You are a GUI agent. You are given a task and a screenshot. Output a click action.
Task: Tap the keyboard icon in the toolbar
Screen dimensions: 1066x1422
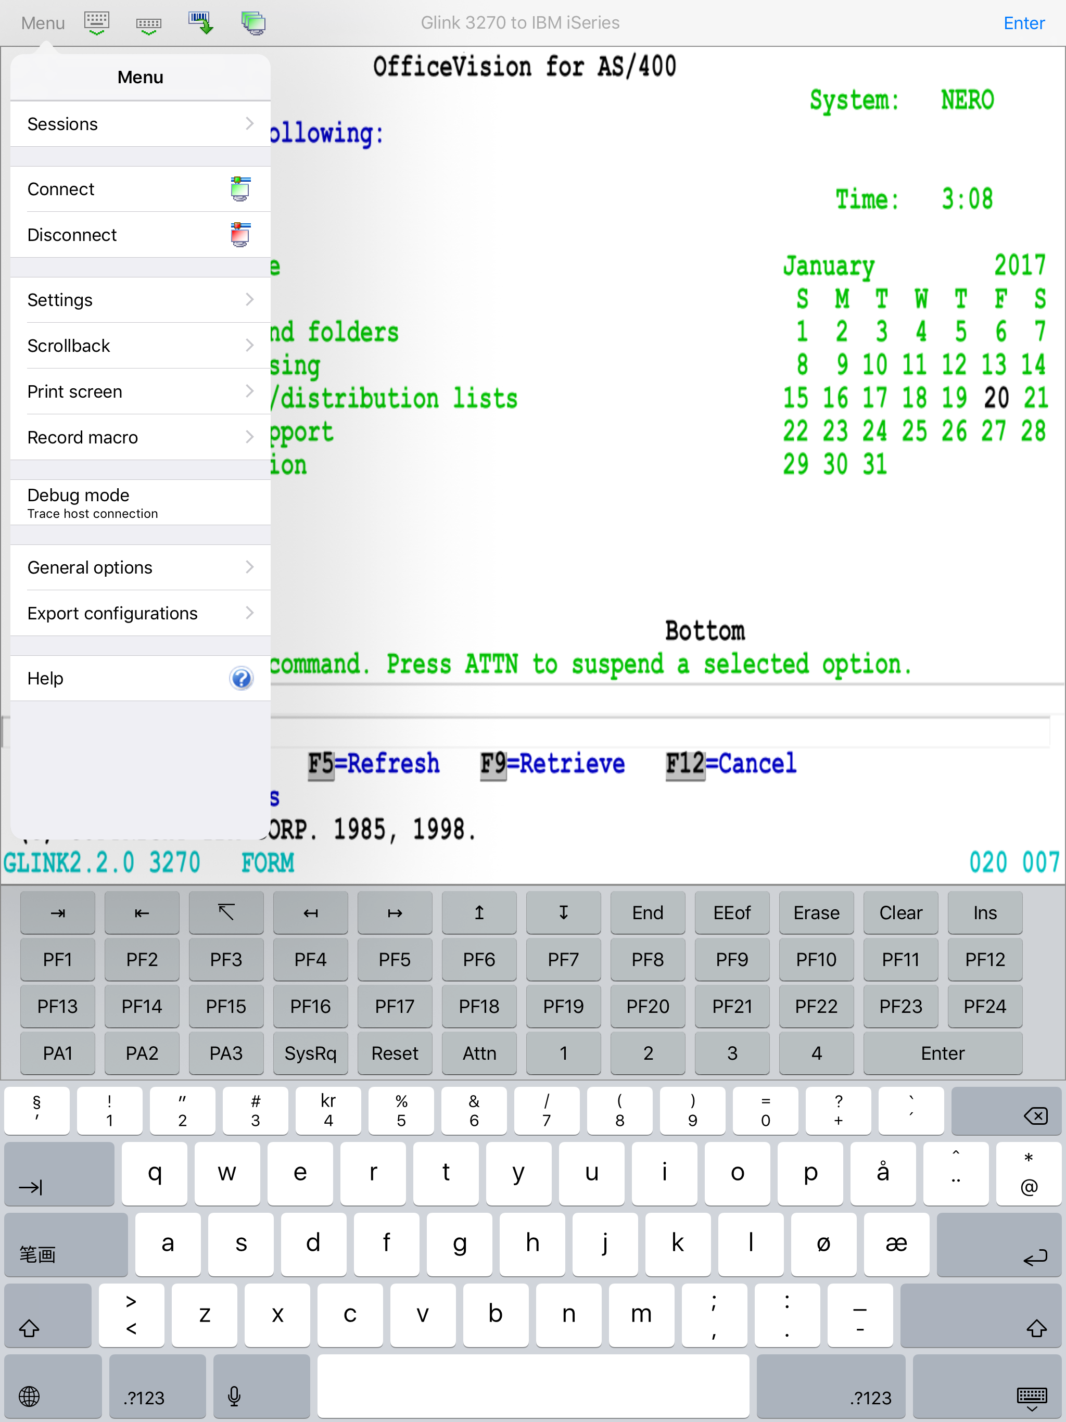[x=96, y=22]
